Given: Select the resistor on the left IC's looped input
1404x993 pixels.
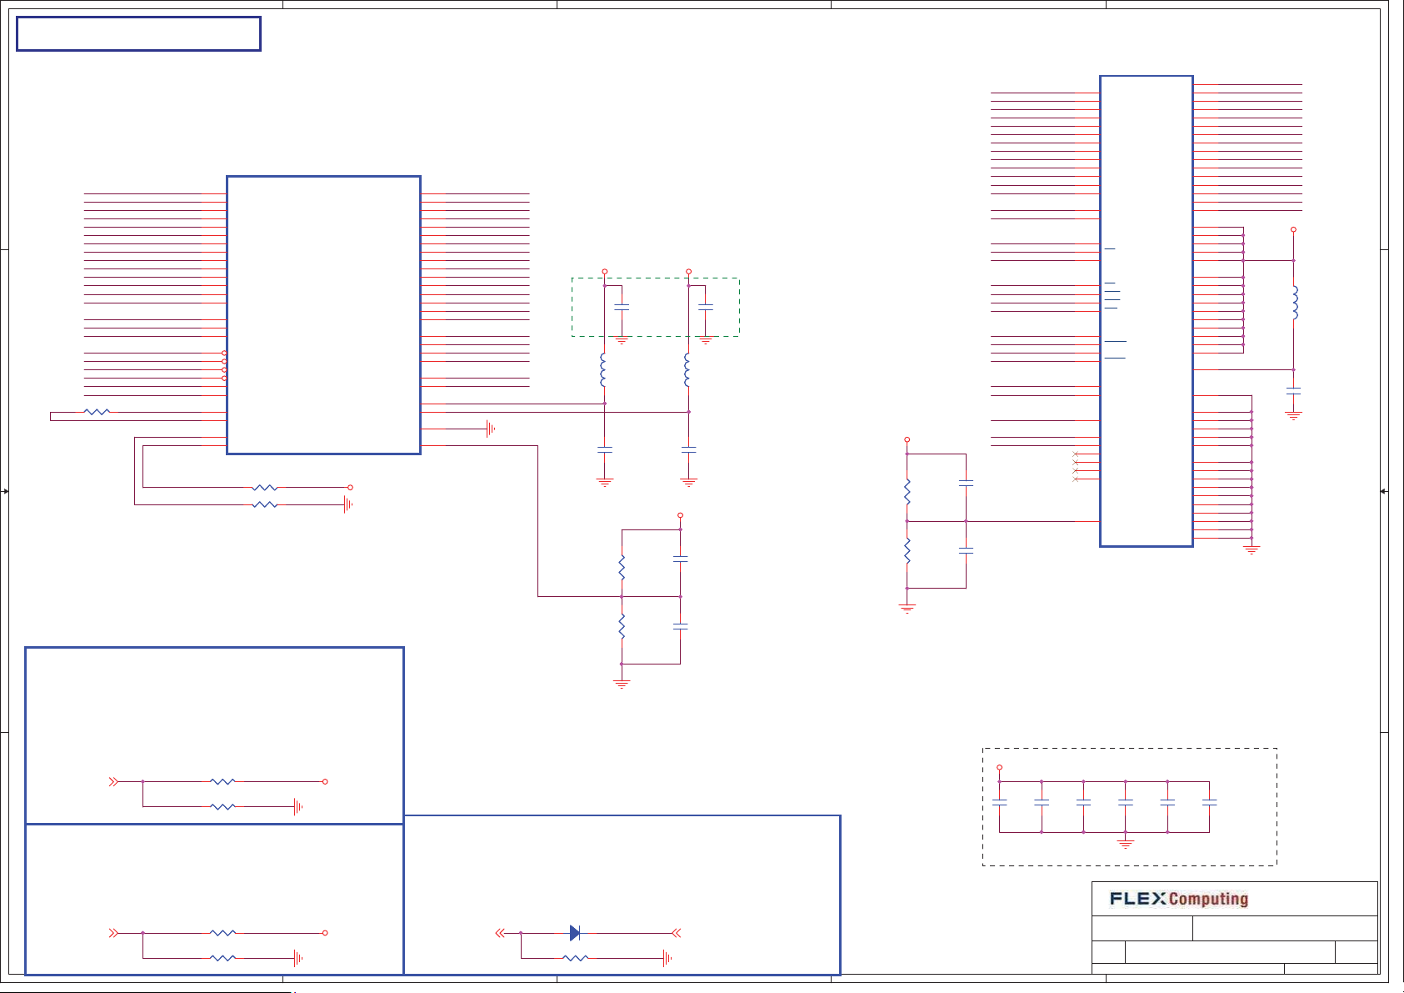Looking at the screenshot, I should coord(97,412).
